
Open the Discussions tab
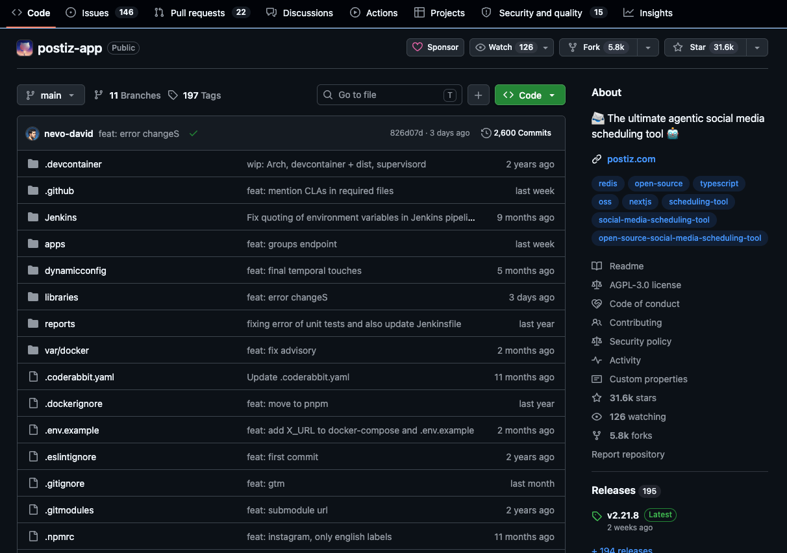point(299,13)
